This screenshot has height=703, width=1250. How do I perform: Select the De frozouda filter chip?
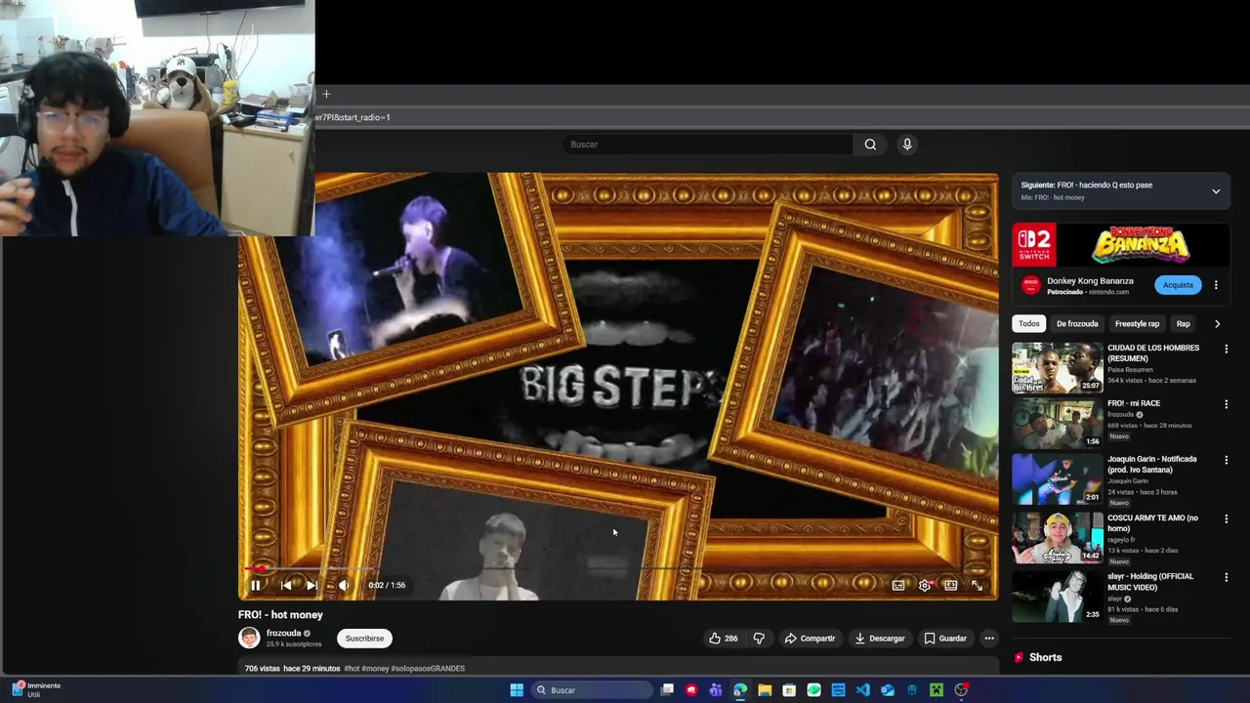[x=1077, y=324]
